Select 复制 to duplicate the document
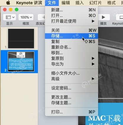This screenshot has height=125, width=123. tap(72, 41)
